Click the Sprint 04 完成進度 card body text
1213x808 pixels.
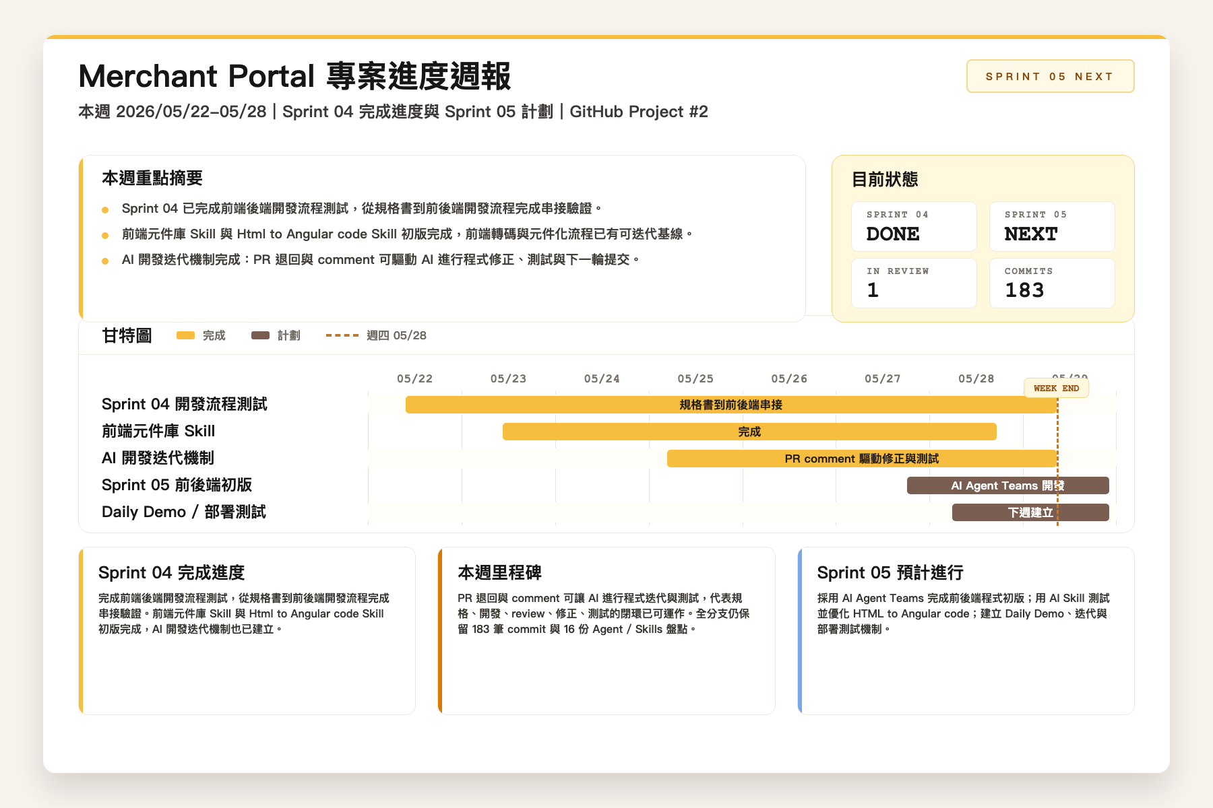(244, 613)
